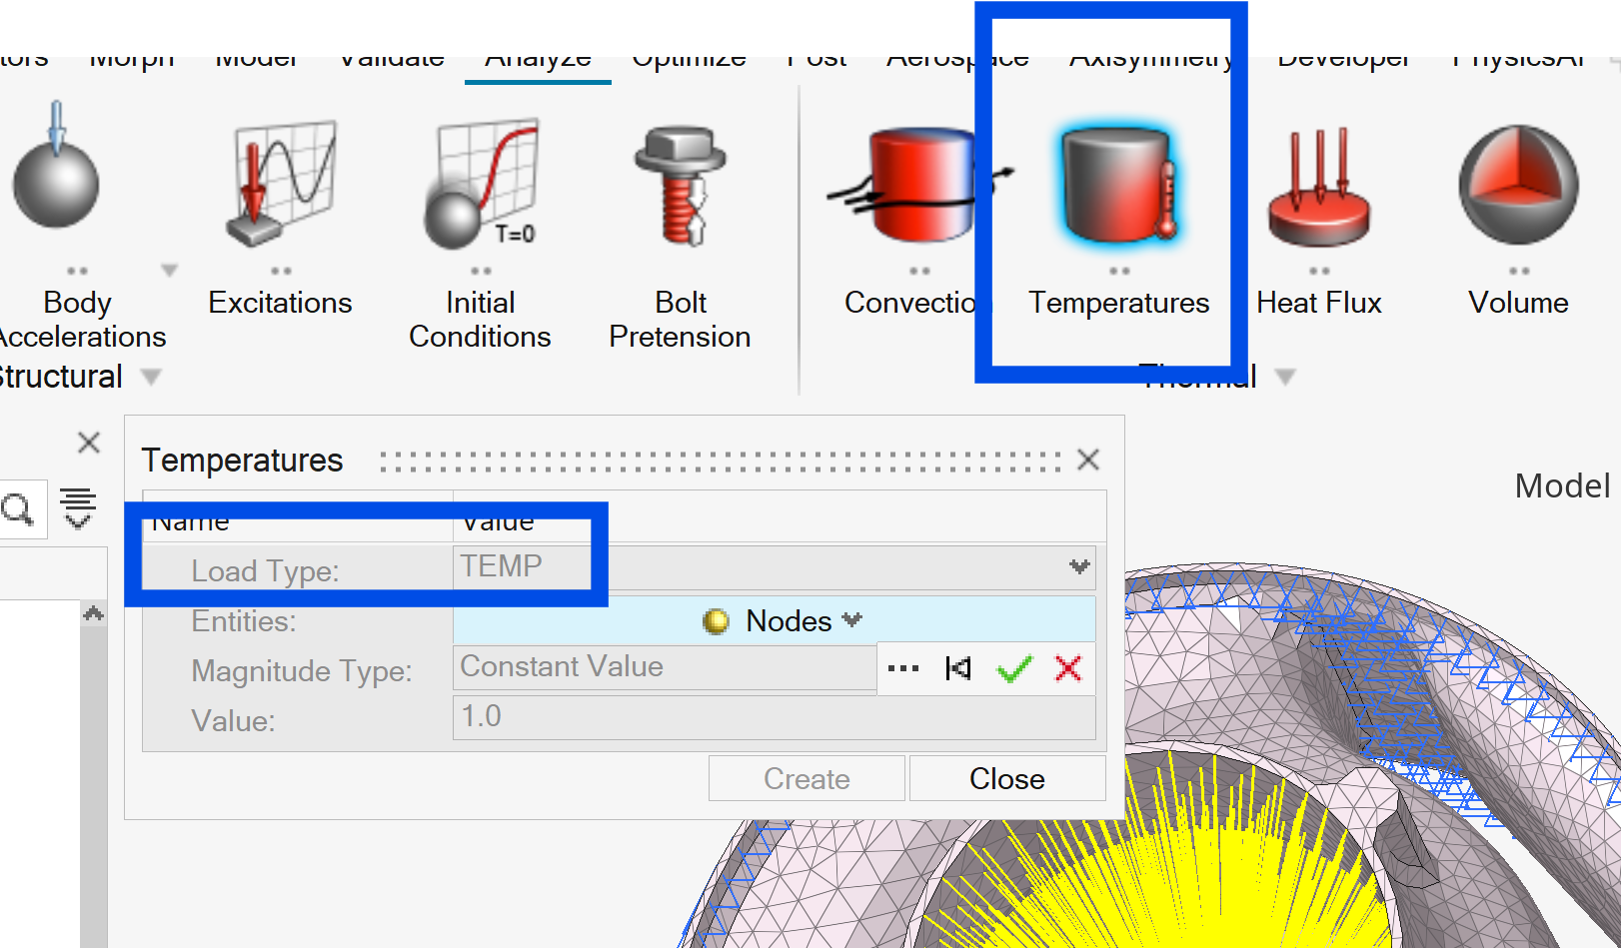The width and height of the screenshot is (1621, 948).
Task: Click the Close button in dialog
Action: (1007, 778)
